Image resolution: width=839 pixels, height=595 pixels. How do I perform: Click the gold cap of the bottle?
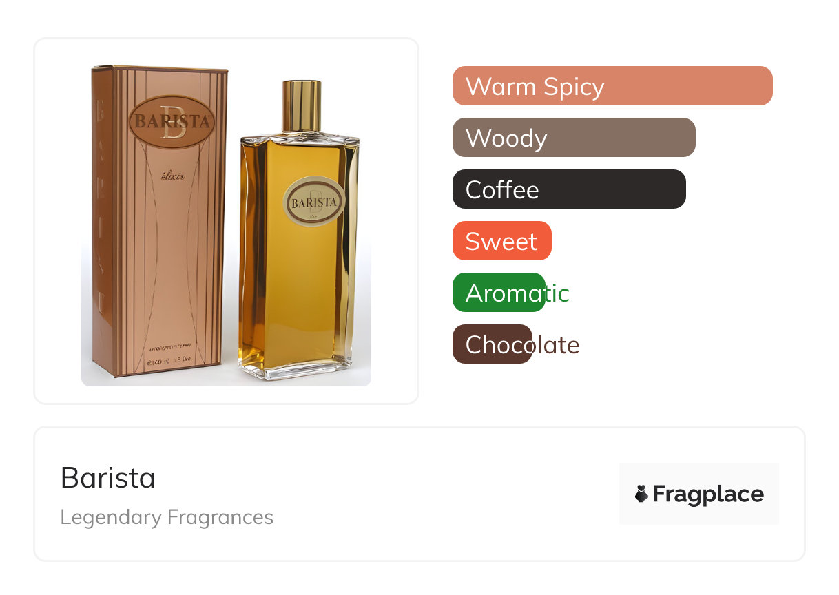point(302,105)
